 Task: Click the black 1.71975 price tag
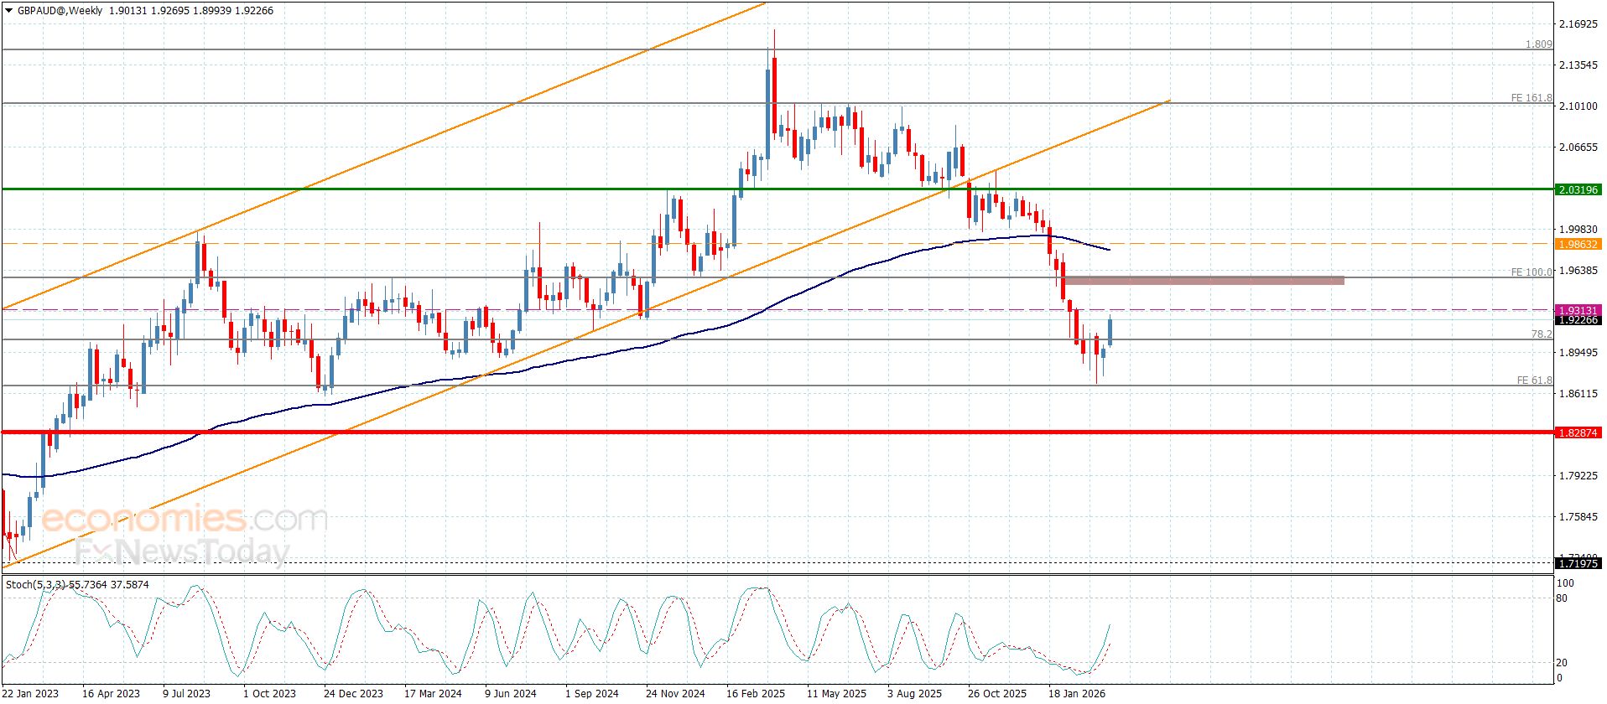[1578, 564]
